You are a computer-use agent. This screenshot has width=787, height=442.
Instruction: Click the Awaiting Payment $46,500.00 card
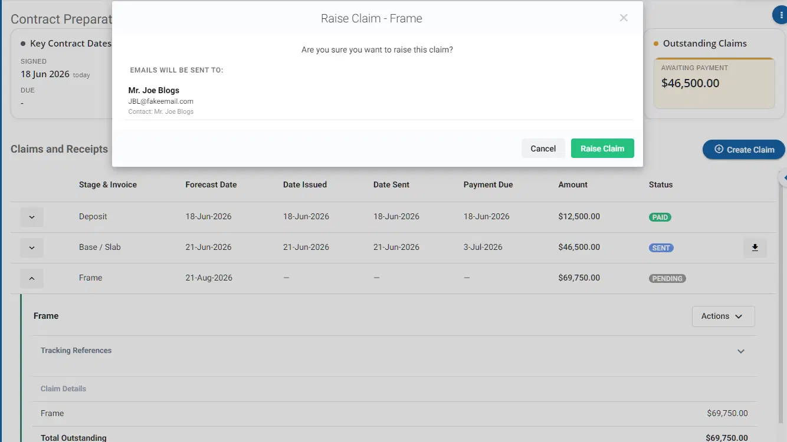point(715,83)
